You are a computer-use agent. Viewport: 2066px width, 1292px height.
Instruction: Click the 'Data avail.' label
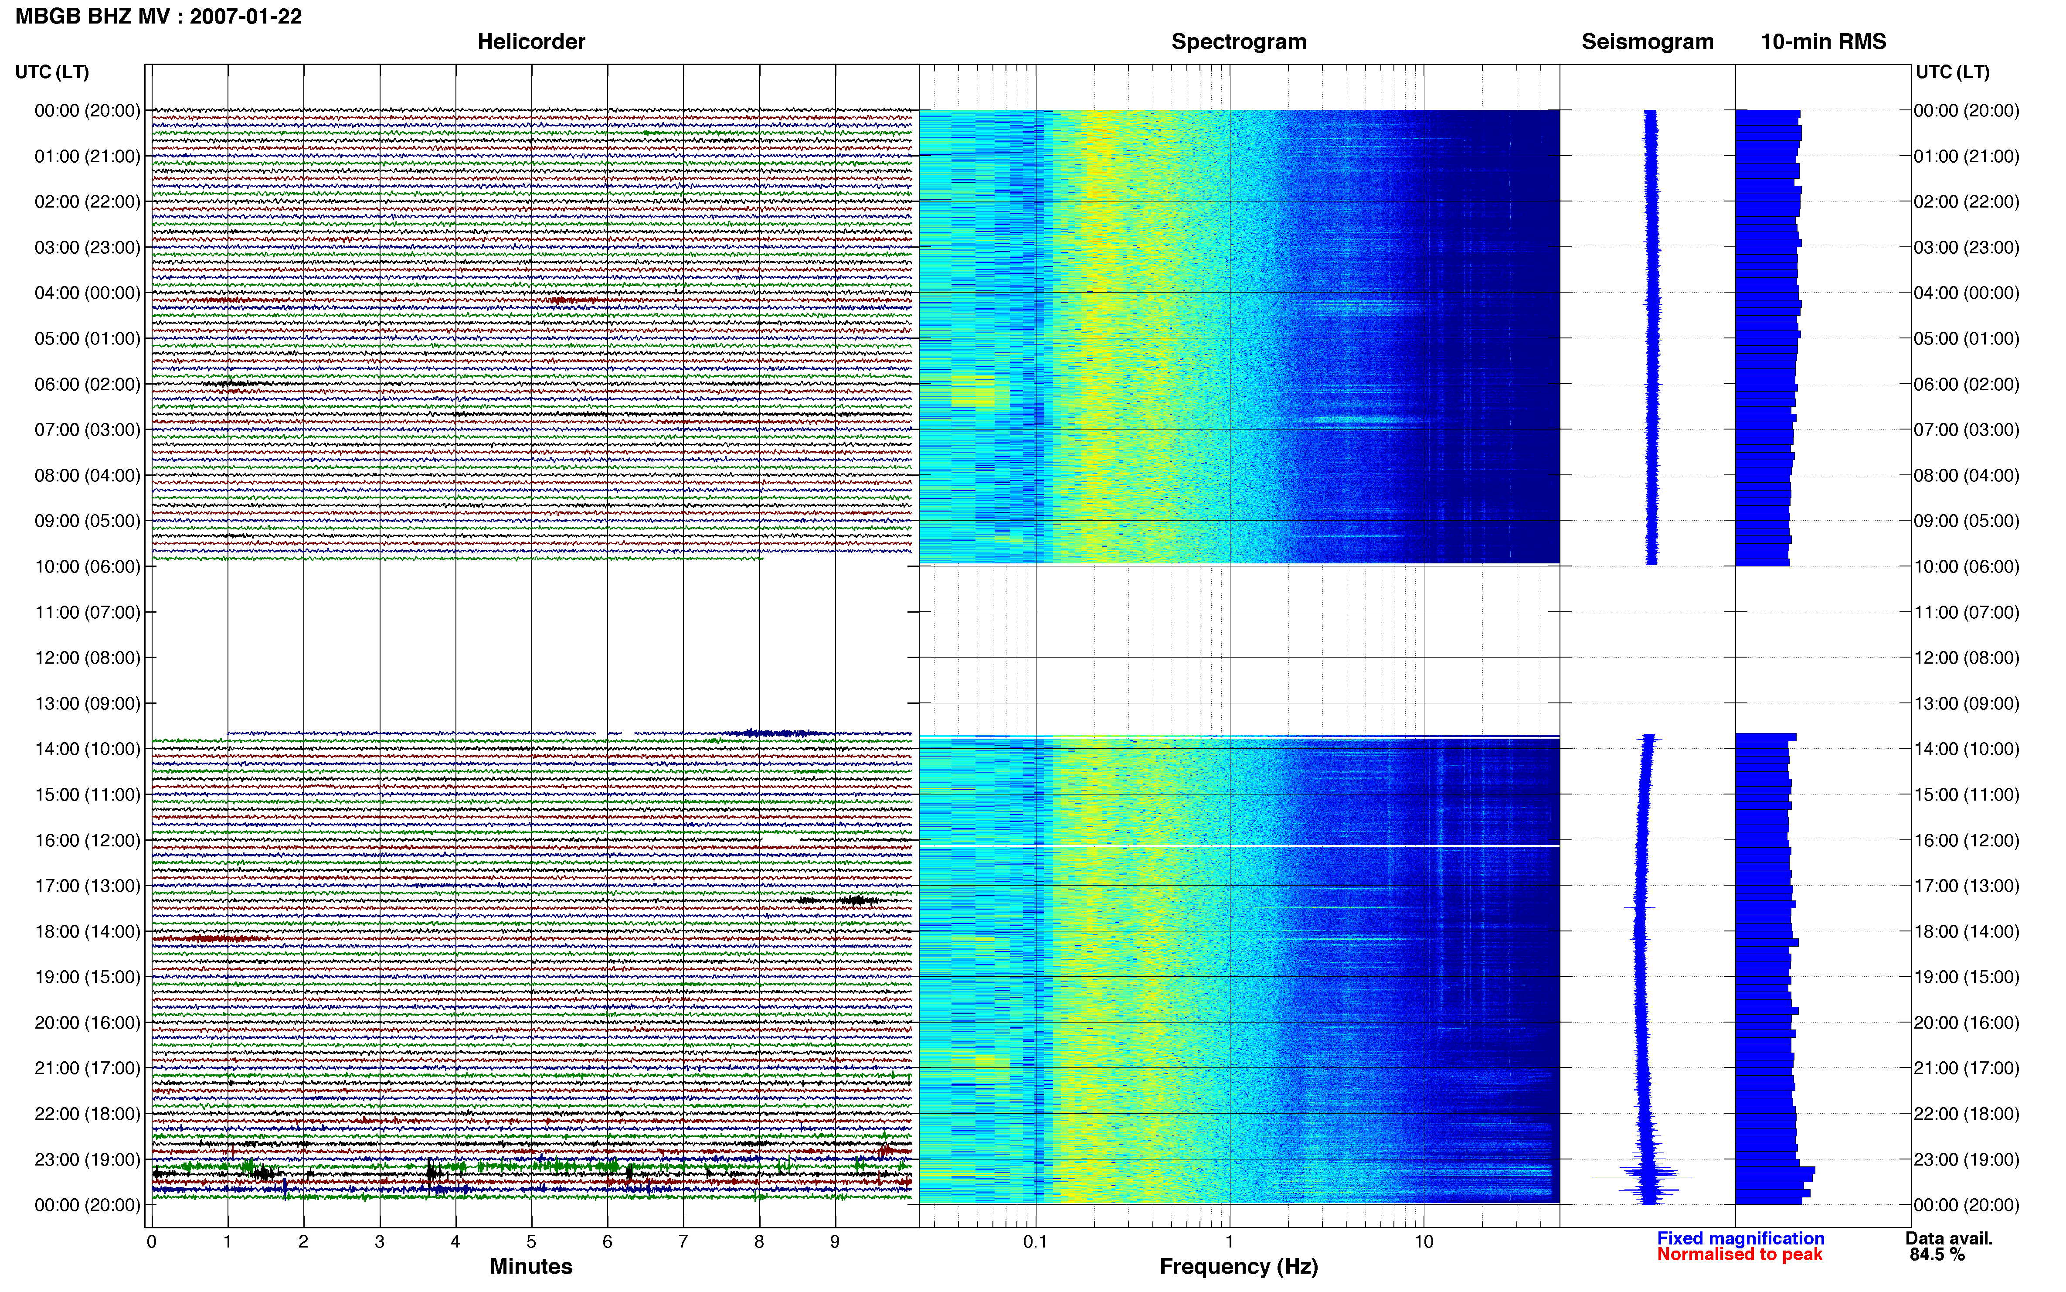pos(1949,1238)
